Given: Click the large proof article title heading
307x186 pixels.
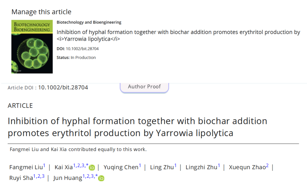Looking at the screenshot, I should [x=137, y=127].
